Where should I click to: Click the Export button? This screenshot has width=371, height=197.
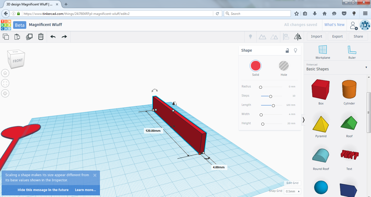tap(338, 37)
